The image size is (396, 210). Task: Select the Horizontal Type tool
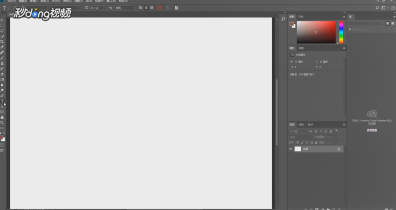click(x=2, y=101)
